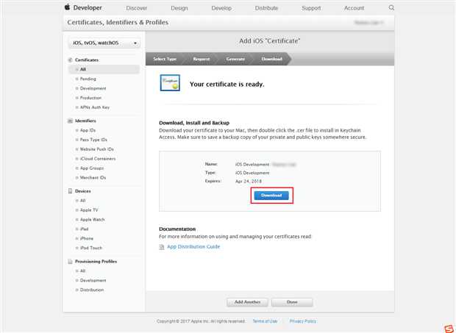This screenshot has height=333, width=456.
Task: Select Development under Certificates
Action: coord(93,88)
